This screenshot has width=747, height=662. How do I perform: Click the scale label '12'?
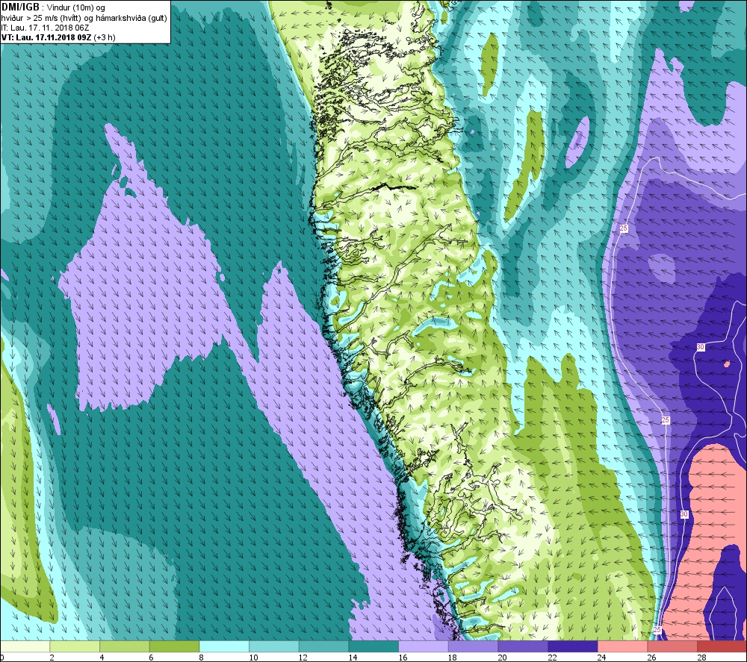click(x=303, y=658)
